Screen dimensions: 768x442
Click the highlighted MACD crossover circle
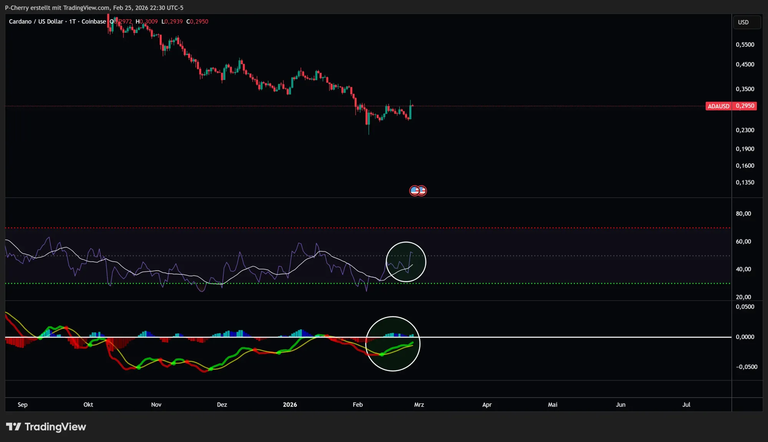pyautogui.click(x=393, y=344)
